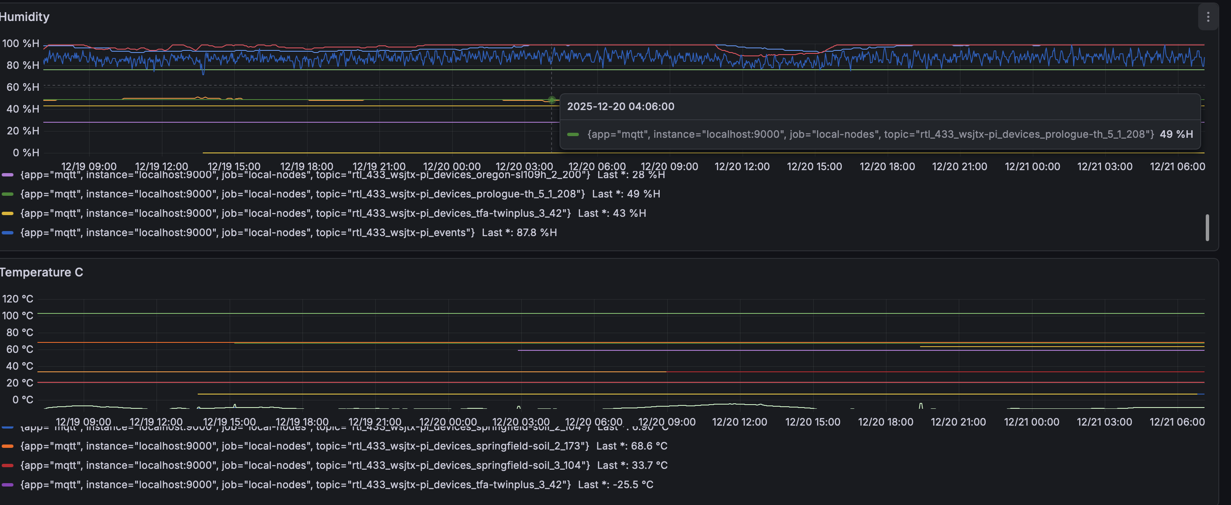
Task: Click Humidity time axis label 12/21 06:00
Action: 1178,167
